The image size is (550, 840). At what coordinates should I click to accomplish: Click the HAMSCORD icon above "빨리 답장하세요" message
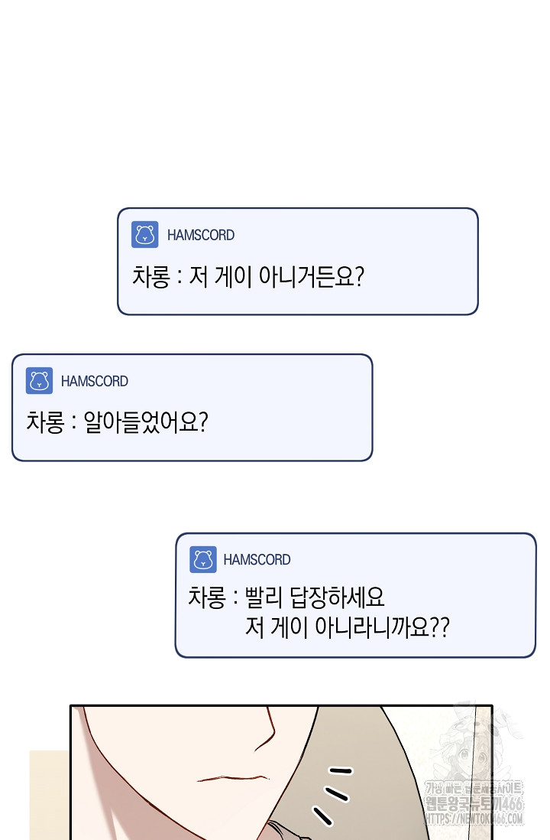(202, 560)
